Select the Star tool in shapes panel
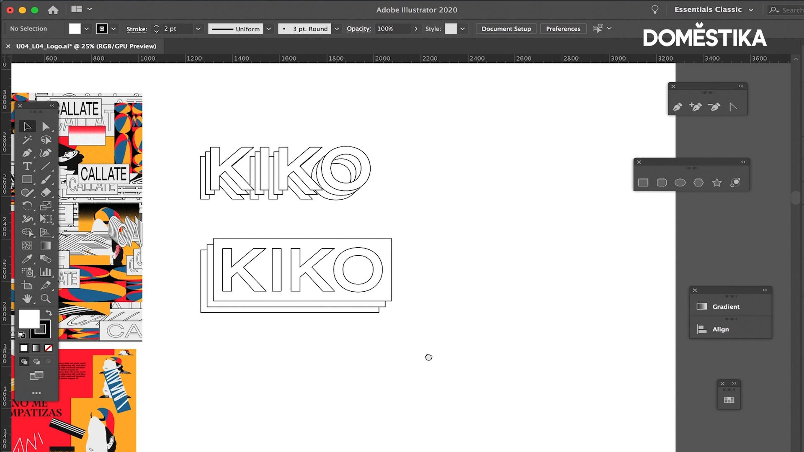This screenshot has width=804, height=452. click(717, 182)
